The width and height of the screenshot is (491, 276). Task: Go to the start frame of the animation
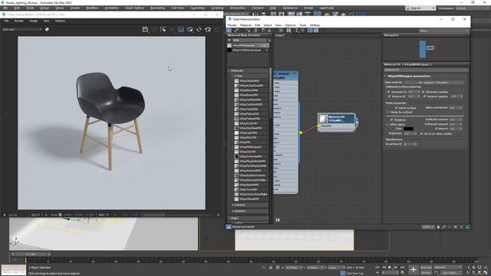tap(377, 268)
